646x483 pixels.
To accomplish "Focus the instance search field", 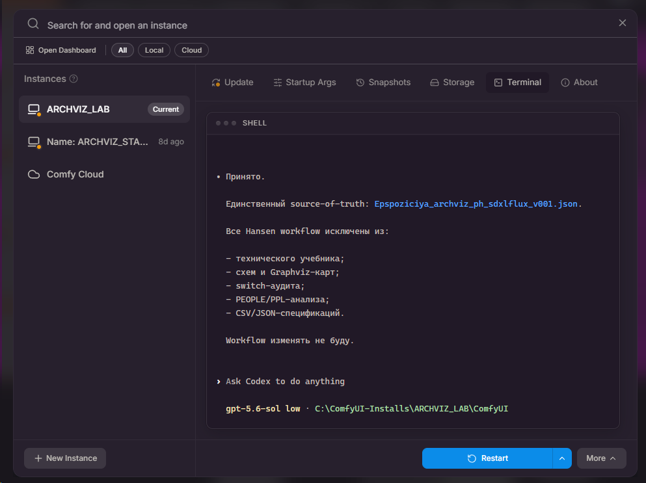I will coord(321,25).
